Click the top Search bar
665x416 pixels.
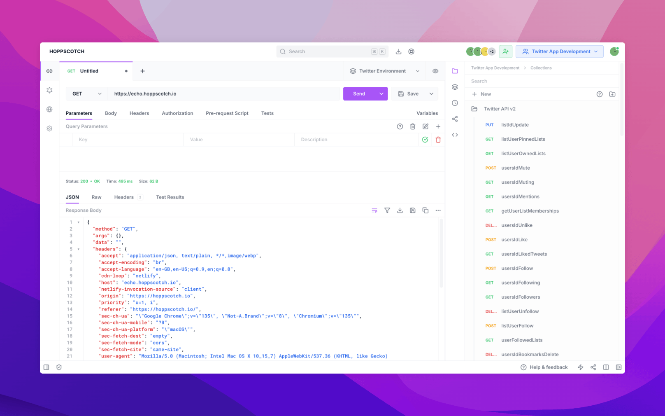(332, 51)
